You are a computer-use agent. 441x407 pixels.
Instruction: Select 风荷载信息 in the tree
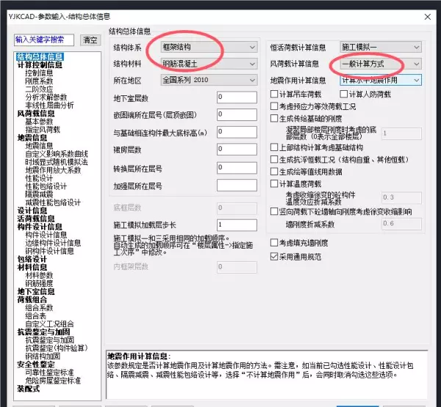click(x=36, y=114)
